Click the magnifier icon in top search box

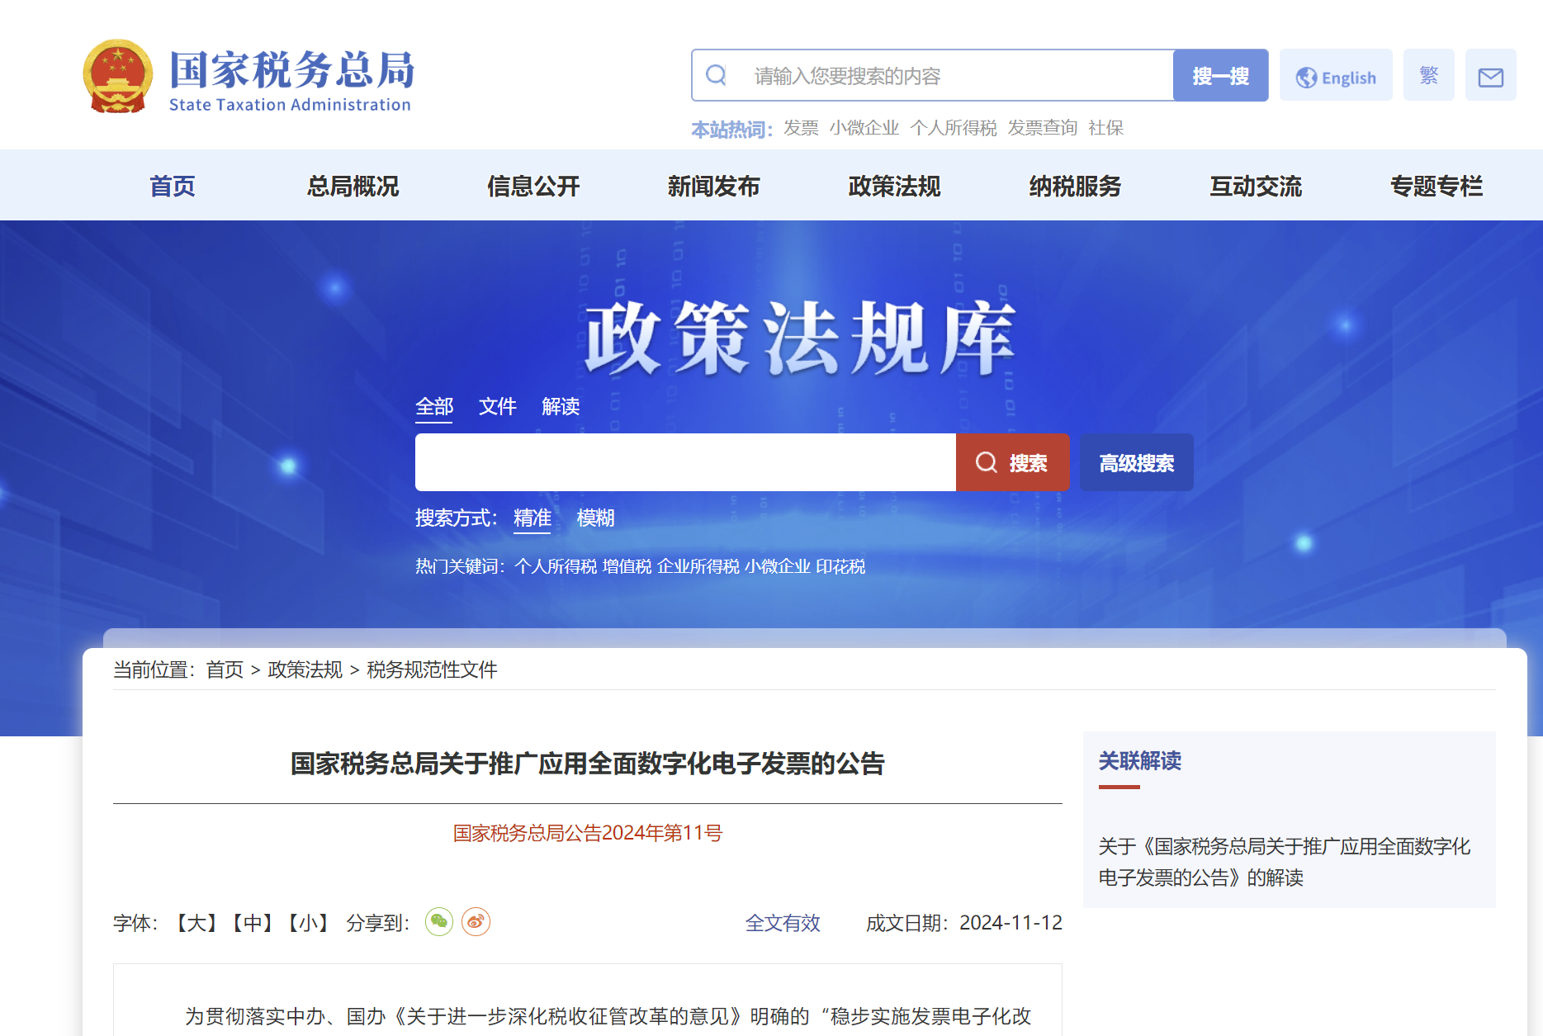(717, 75)
